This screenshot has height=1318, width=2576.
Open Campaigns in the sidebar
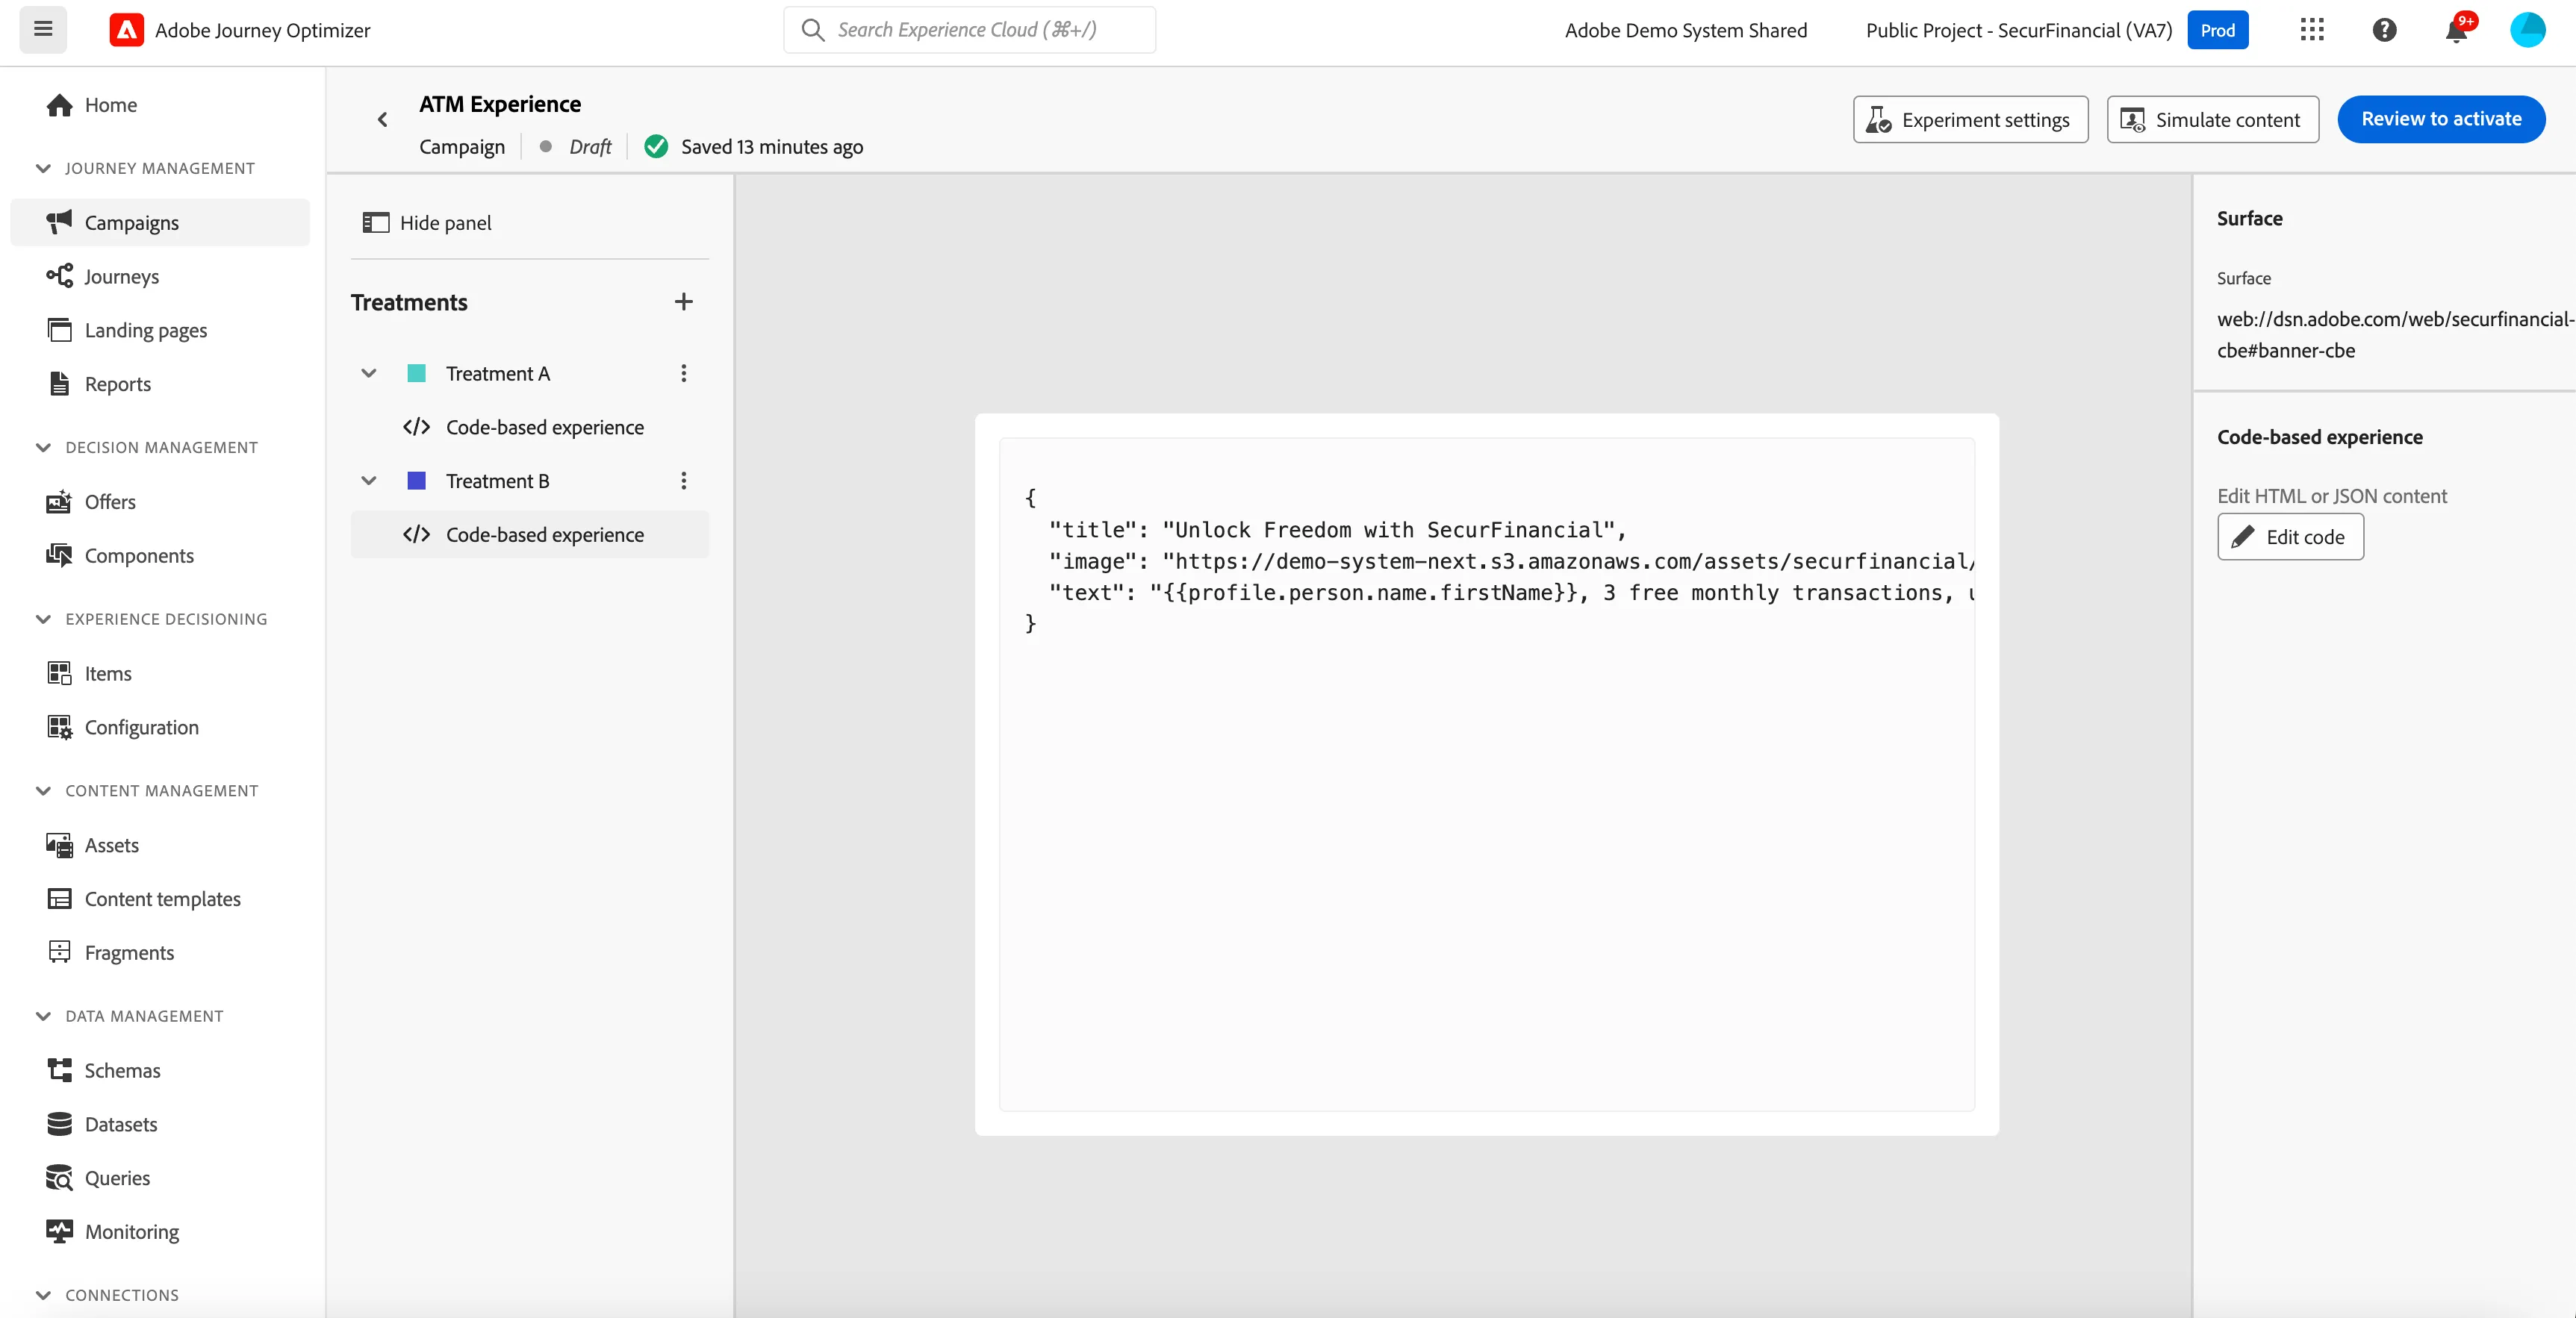tap(160, 222)
